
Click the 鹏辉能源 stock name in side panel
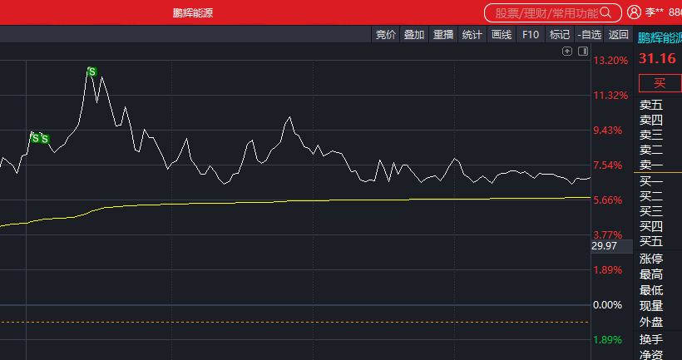pyautogui.click(x=660, y=38)
